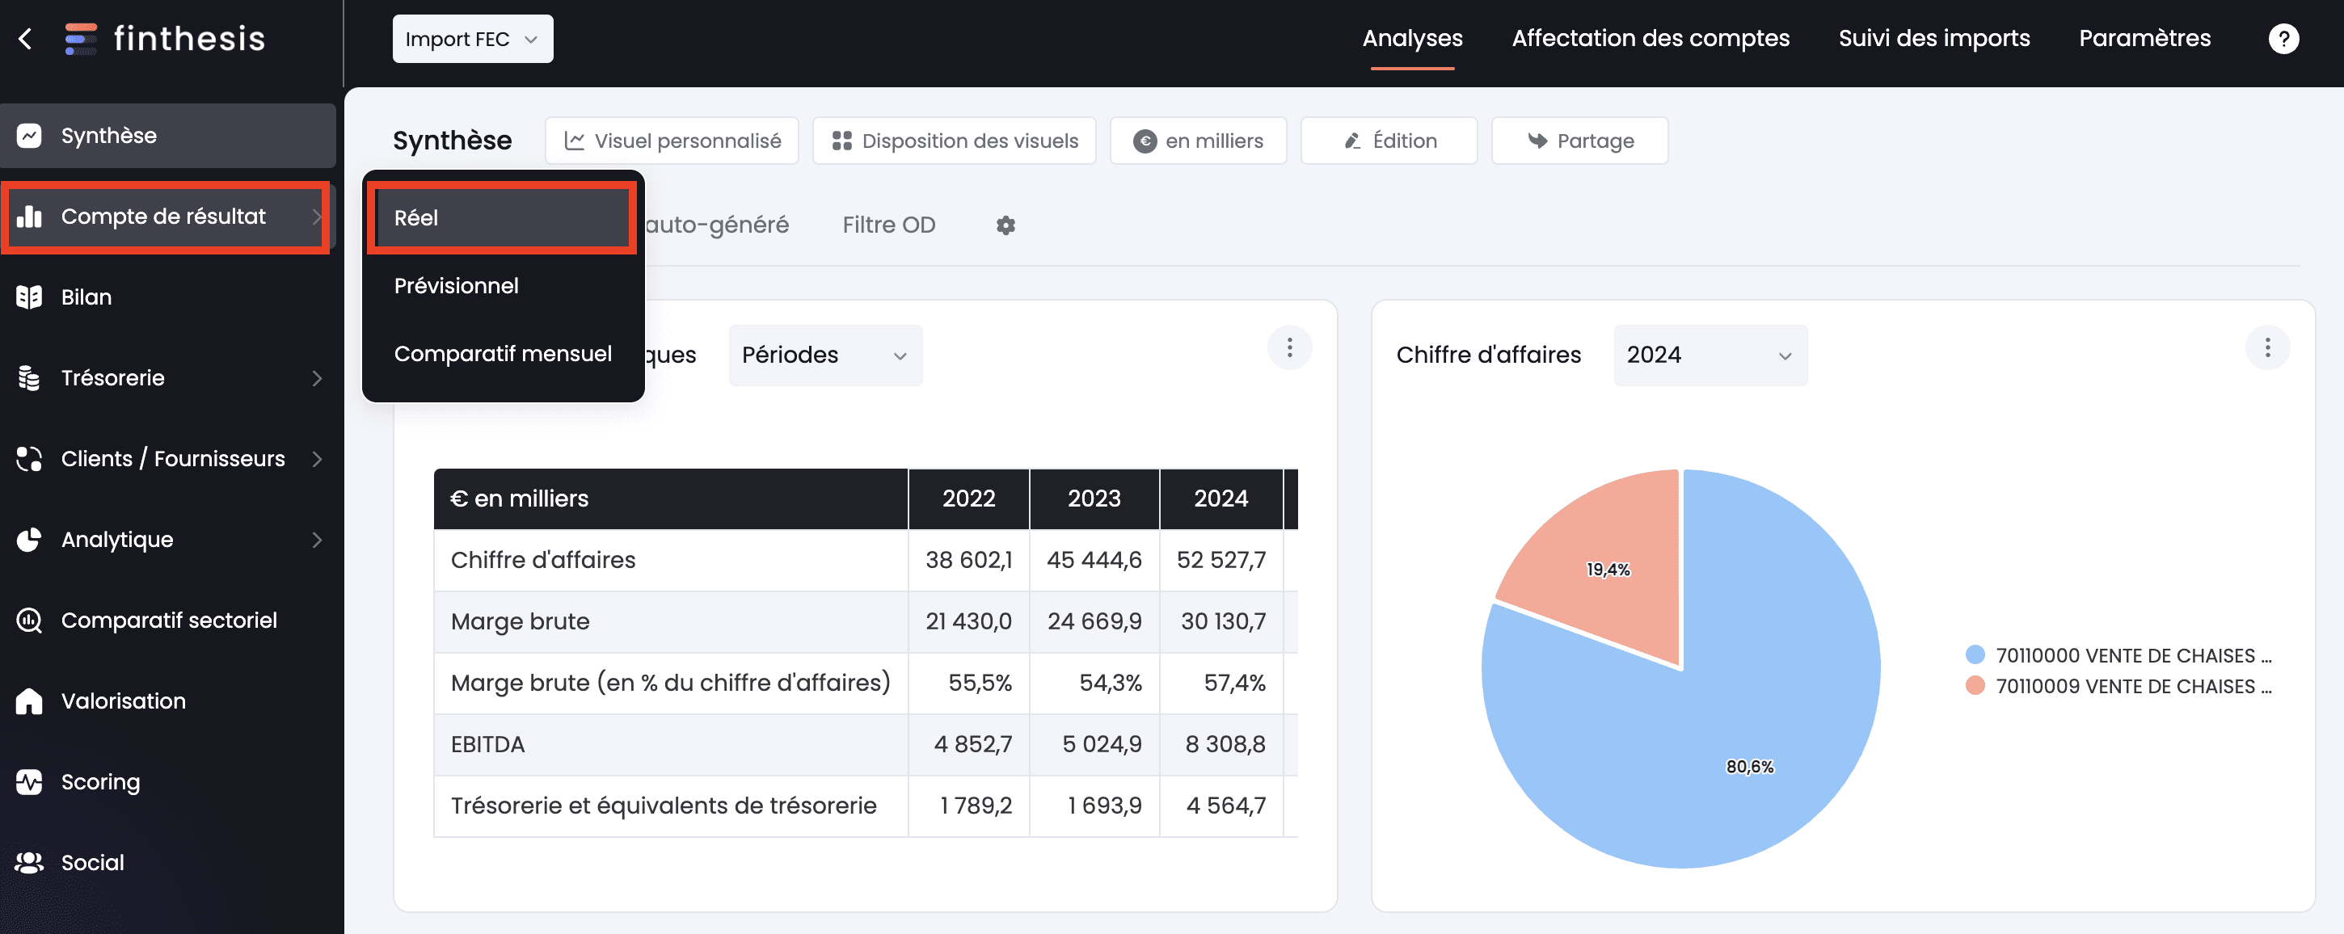The image size is (2344, 934).
Task: Click the Marge brute row label
Action: (521, 621)
